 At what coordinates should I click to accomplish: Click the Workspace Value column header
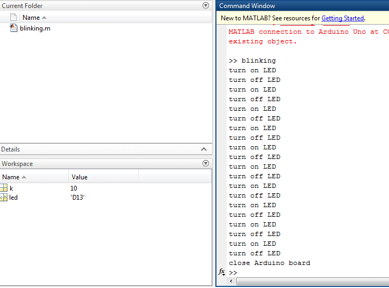coord(79,177)
